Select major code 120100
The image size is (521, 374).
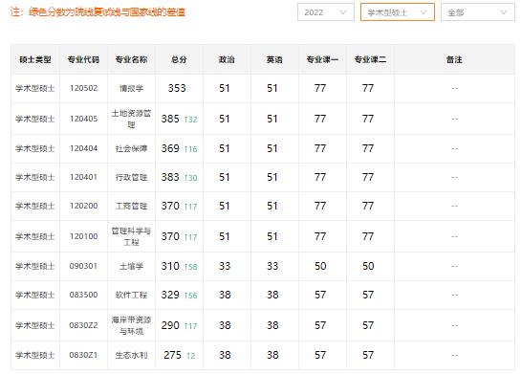[x=83, y=236]
